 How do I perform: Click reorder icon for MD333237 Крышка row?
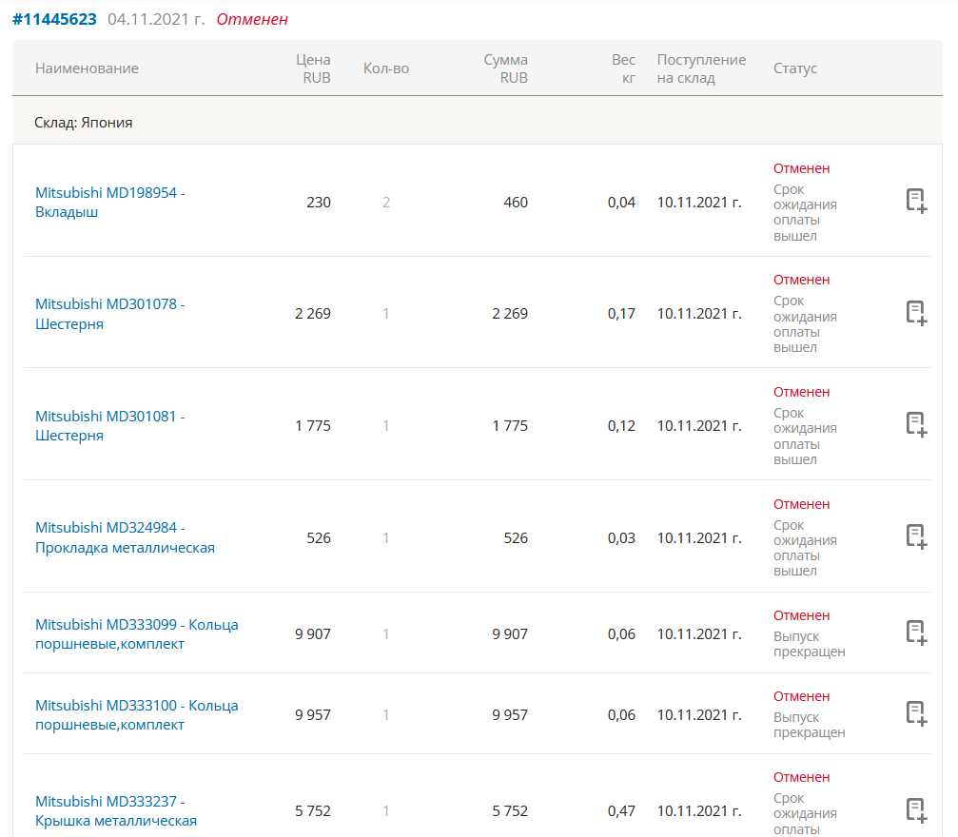pyautogui.click(x=915, y=810)
